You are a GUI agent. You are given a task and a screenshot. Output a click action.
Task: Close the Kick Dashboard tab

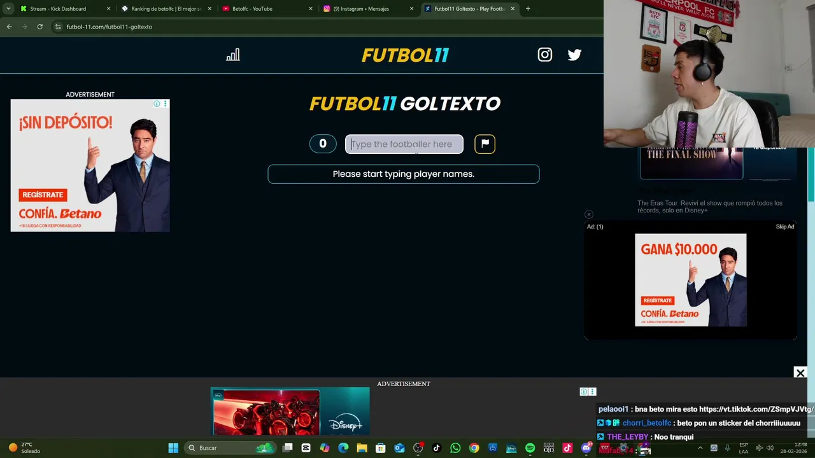coord(108,9)
